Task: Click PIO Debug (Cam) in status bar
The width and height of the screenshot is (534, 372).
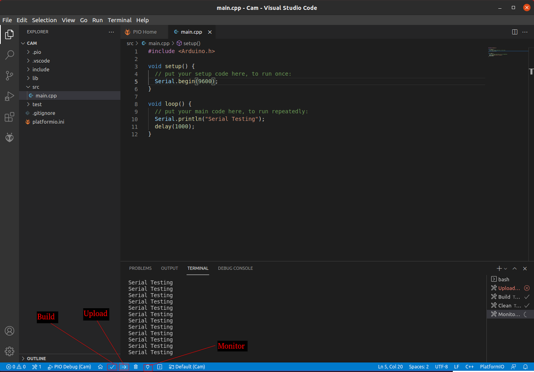Action: 69,367
